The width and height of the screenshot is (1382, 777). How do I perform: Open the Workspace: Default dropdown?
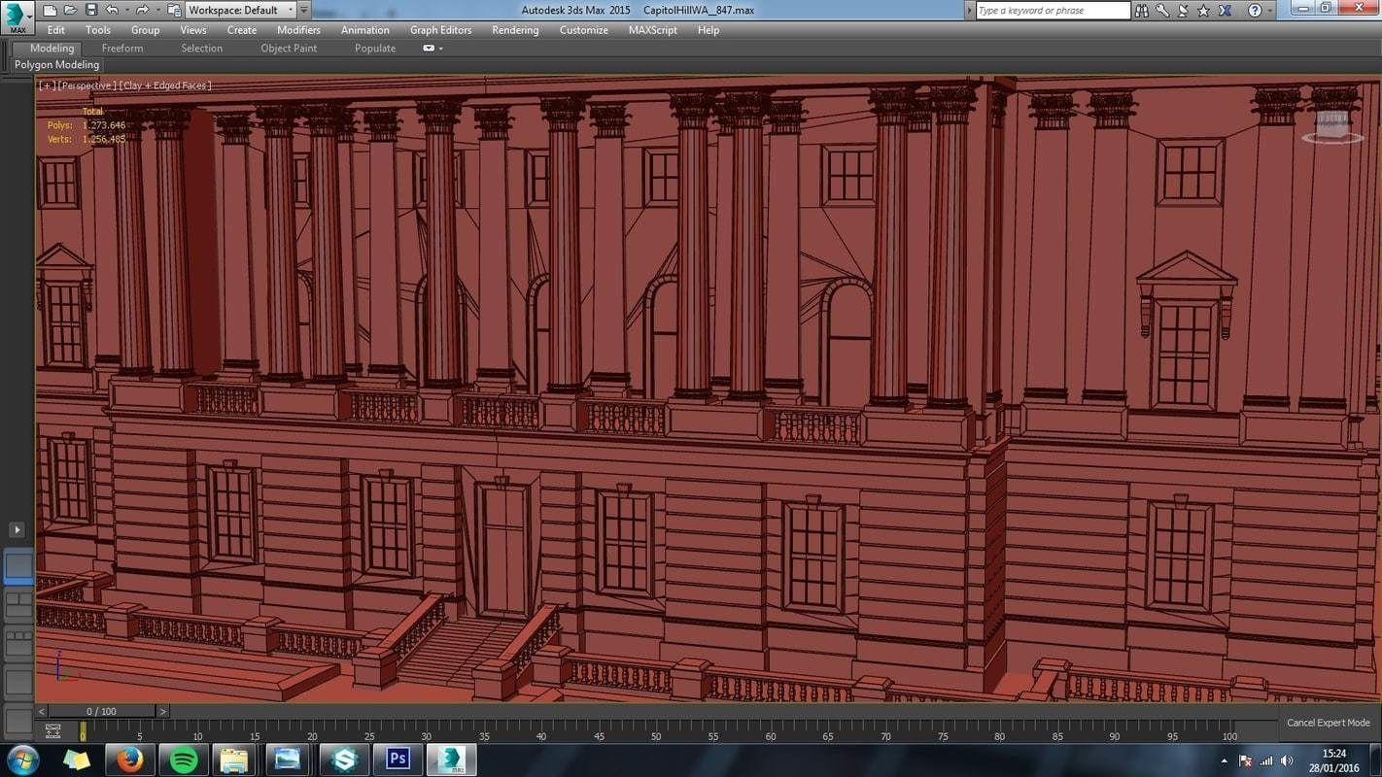point(240,10)
